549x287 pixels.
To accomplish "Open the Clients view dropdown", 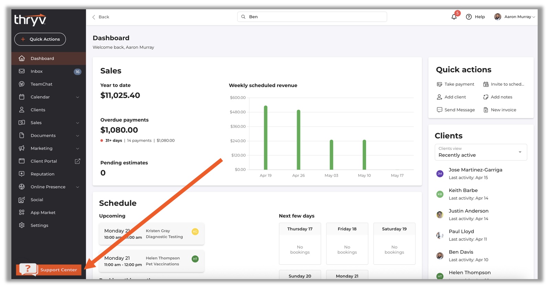I will point(481,152).
